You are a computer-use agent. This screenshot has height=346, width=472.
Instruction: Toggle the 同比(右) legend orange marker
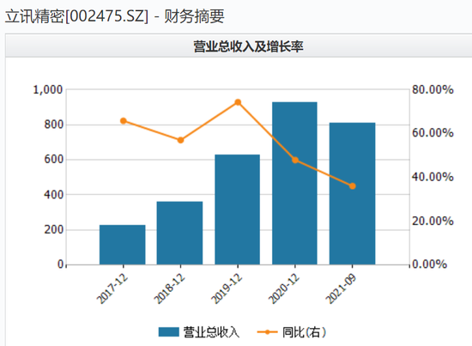click(267, 332)
